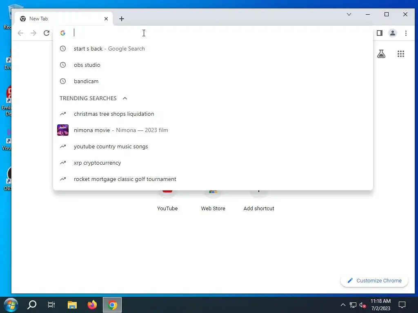
Task: Click clock icon beside 'obs studio'
Action: pos(63,65)
